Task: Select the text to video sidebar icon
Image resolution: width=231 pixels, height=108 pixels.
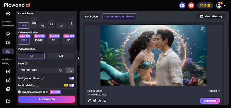Action: click(x=8, y=51)
